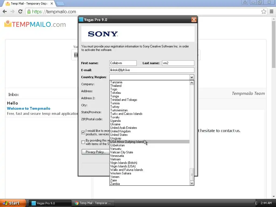The height and width of the screenshot is (207, 276).
Task: Choose Turkey in the country list
Action: tap(149, 107)
